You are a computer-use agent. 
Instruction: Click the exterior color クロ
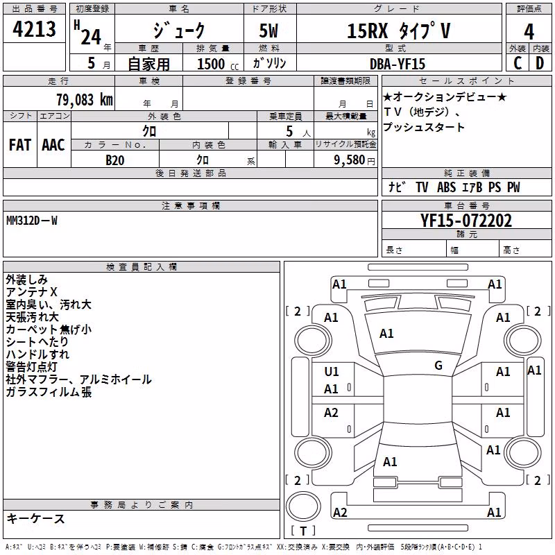point(149,131)
